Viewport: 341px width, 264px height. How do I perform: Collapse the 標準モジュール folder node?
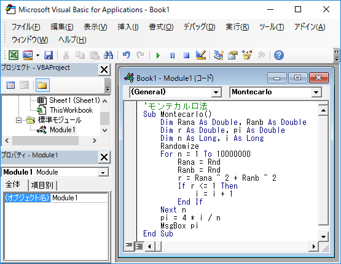click(19, 120)
